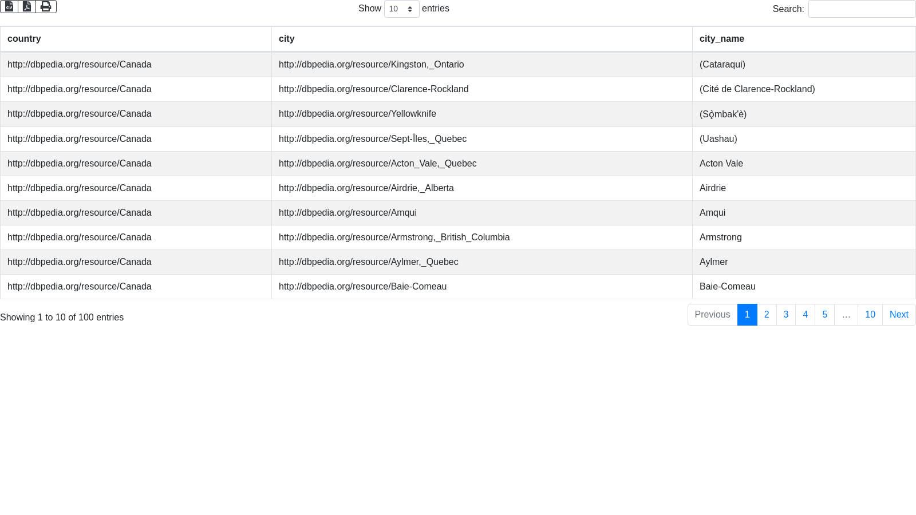This screenshot has height=515, width=916.
Task: Select the current page 1 button
Action: pyautogui.click(x=747, y=315)
